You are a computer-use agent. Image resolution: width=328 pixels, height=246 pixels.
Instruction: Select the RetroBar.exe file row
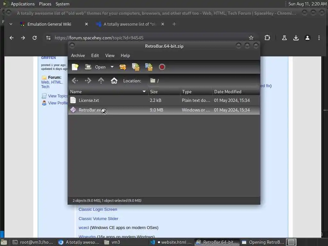point(164,110)
